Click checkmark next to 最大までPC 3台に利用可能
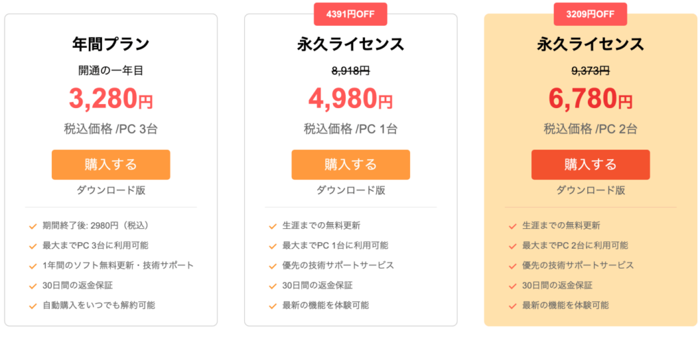The width and height of the screenshot is (700, 337). 33,245
